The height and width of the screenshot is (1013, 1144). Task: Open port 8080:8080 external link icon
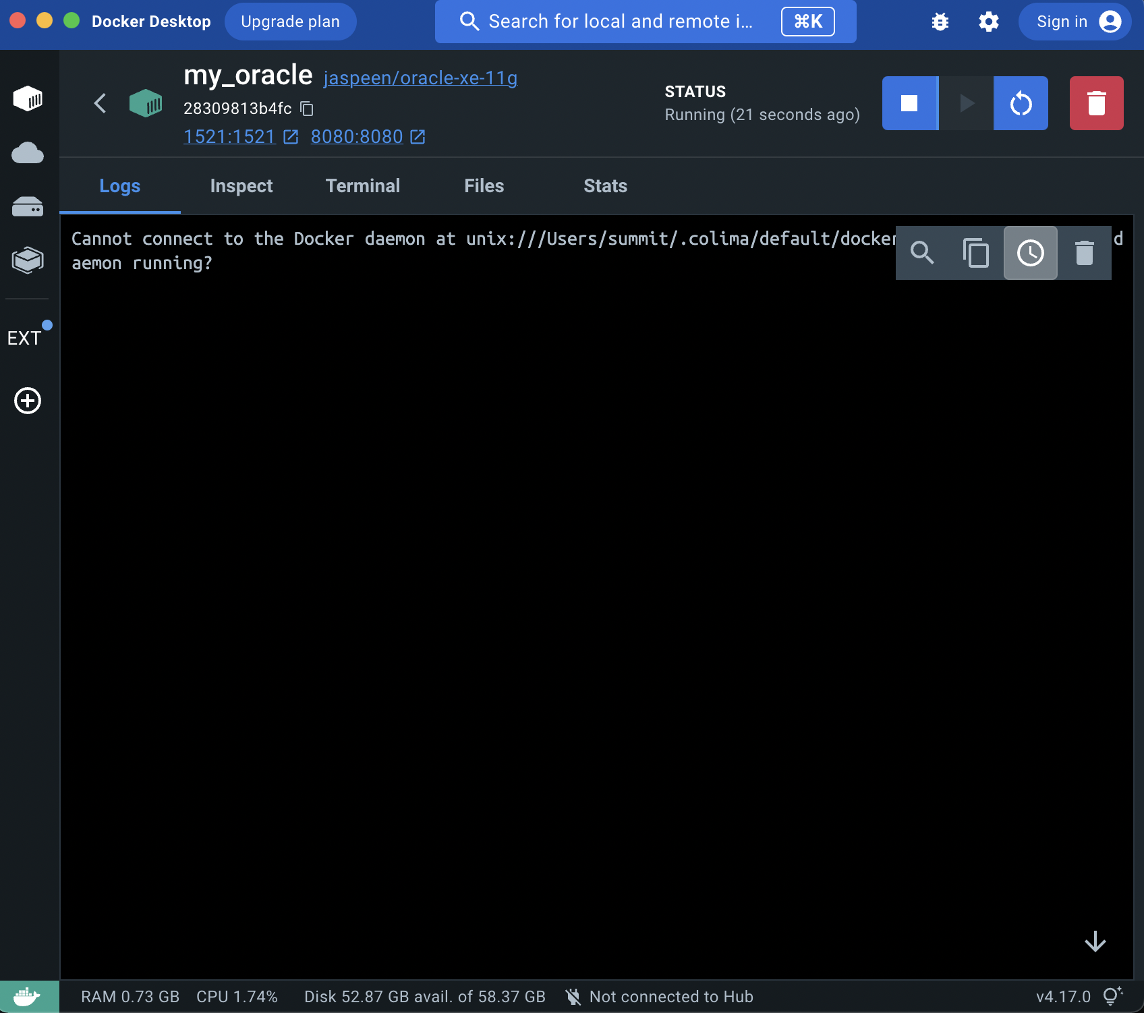click(418, 137)
